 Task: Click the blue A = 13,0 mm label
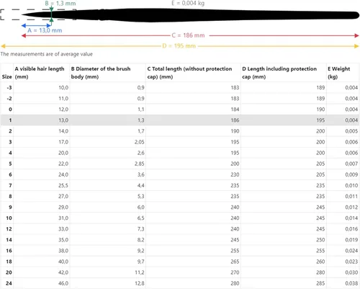point(45,30)
